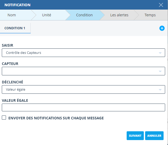Image resolution: width=168 pixels, height=145 pixels.
Task: Click the Déclenché dropdown arrow
Action: coord(160,90)
